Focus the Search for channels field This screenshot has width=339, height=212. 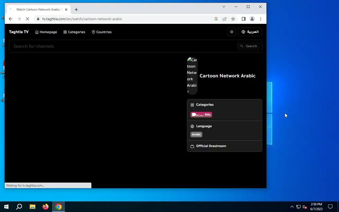pyautogui.click(x=123, y=46)
